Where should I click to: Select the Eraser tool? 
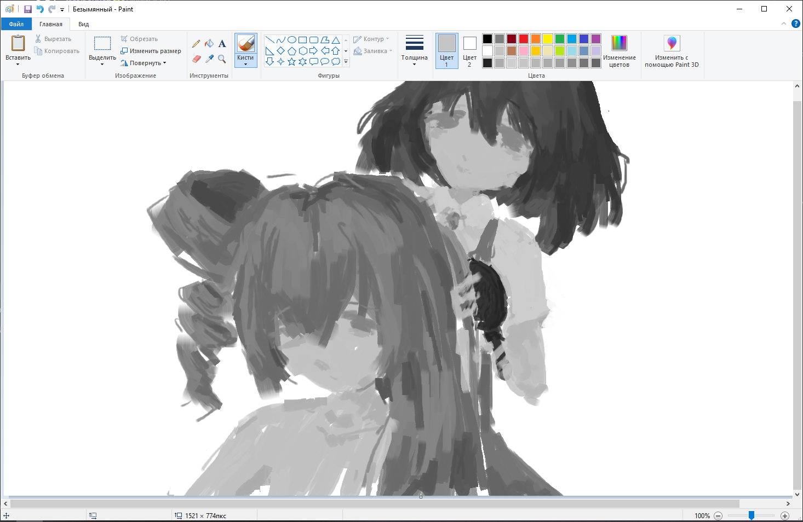pyautogui.click(x=196, y=59)
